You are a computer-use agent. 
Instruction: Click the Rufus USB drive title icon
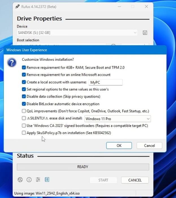tap(18, 7)
